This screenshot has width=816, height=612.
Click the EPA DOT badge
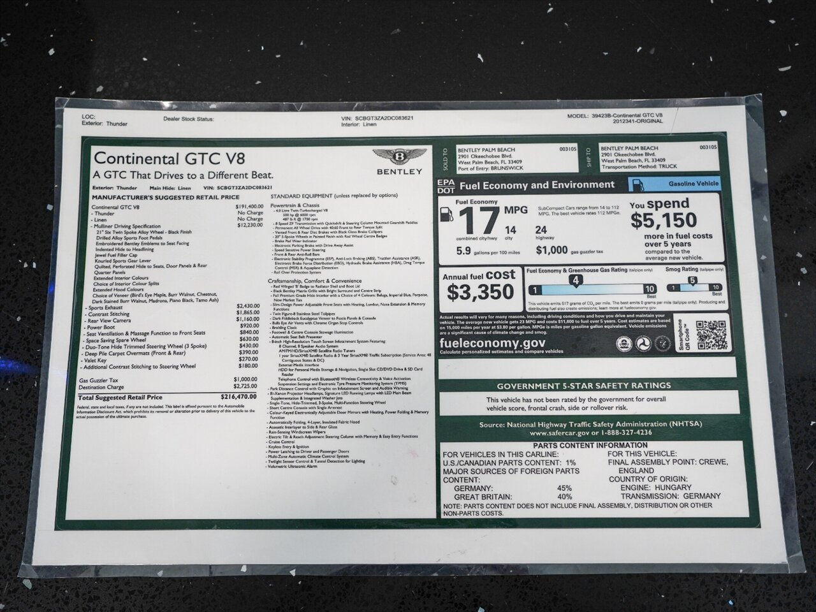(446, 185)
